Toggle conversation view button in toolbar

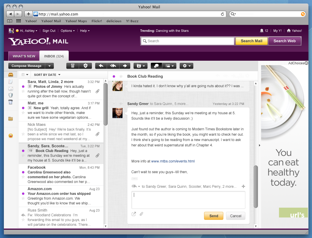pyautogui.click(x=156, y=66)
